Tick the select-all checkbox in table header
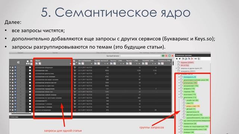 pyautogui.click(x=28, y=61)
